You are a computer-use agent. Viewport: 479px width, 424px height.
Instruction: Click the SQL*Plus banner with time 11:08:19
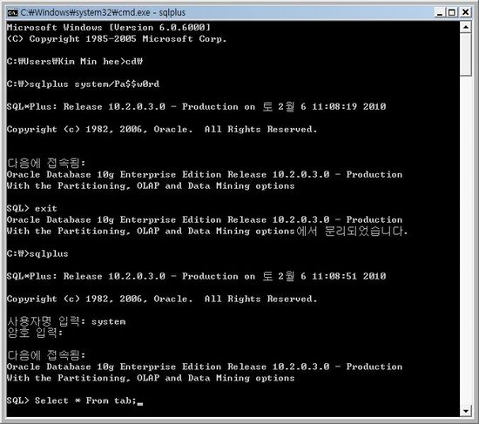(x=197, y=106)
